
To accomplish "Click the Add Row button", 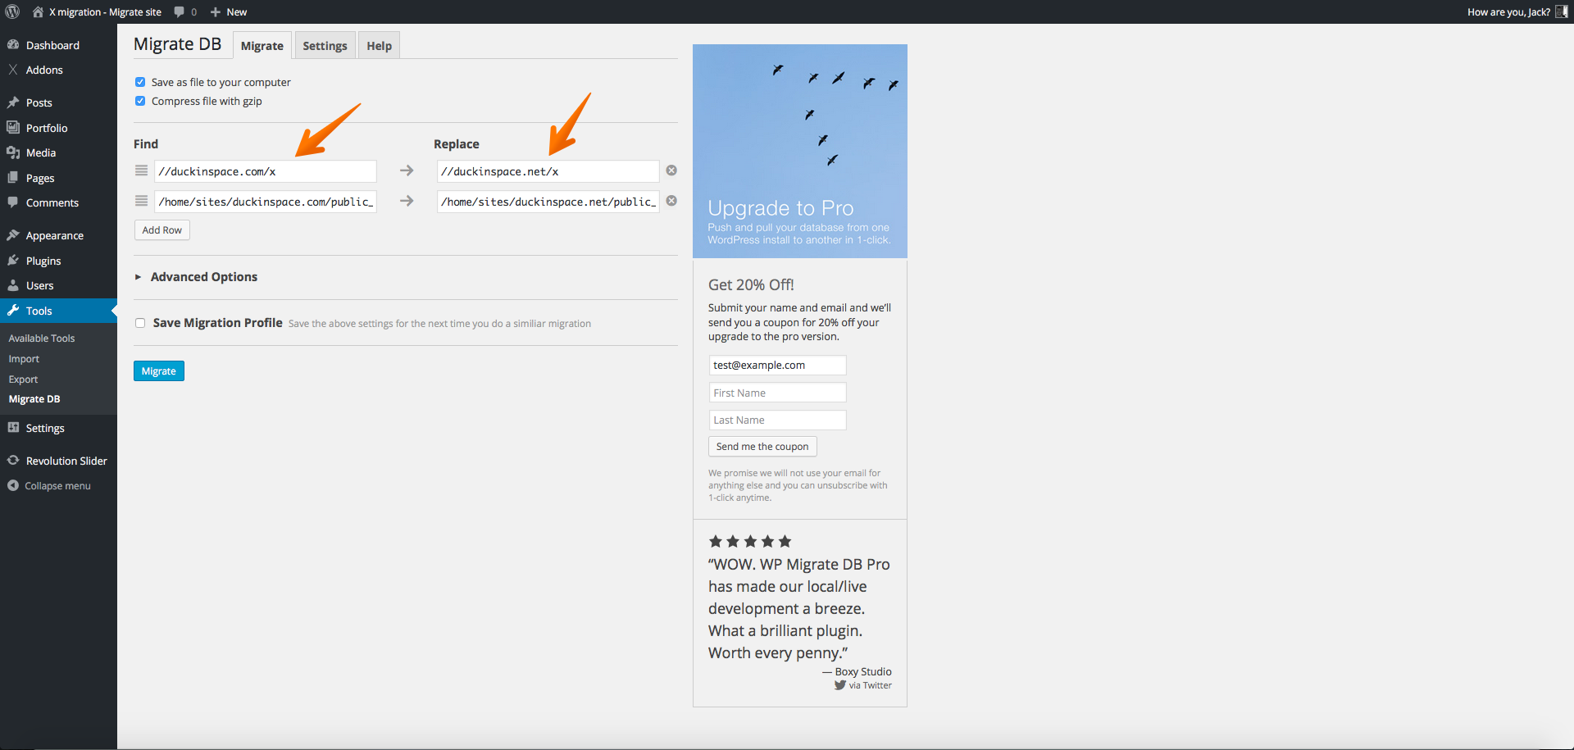I will (x=162, y=230).
